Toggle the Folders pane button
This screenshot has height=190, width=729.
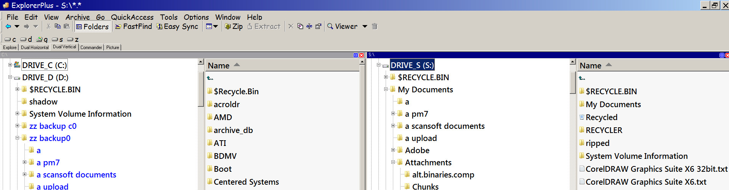click(92, 26)
